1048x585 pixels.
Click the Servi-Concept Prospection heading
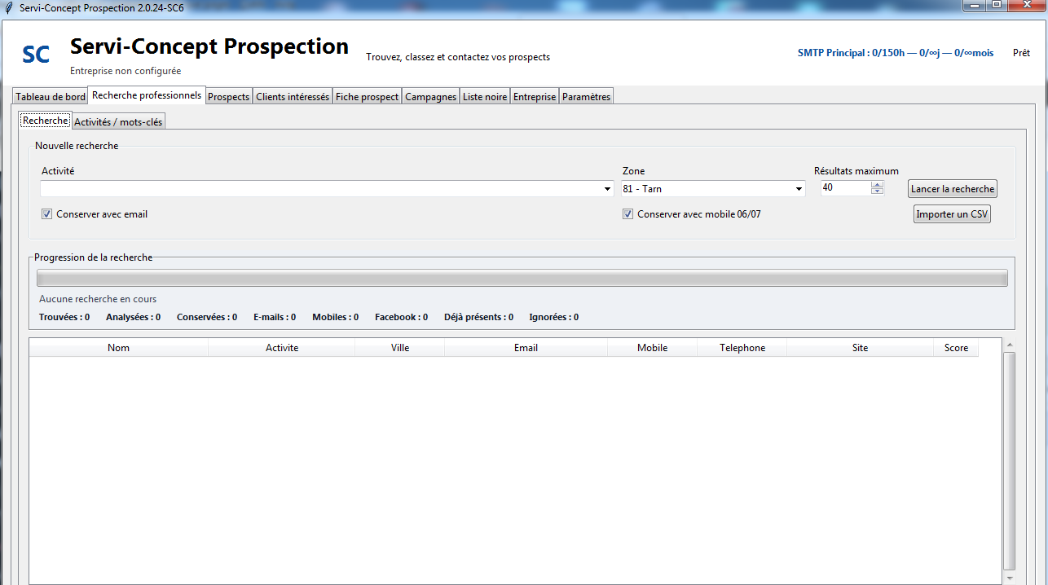[x=209, y=46]
